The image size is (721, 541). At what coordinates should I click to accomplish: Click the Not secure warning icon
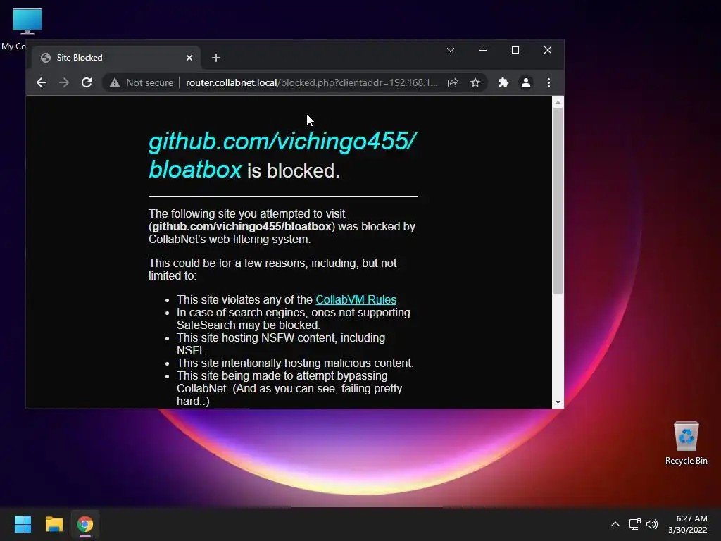click(x=115, y=83)
